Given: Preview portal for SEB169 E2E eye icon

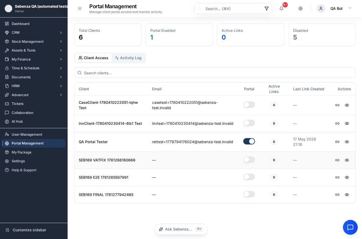Looking at the screenshot, I should coord(347,177).
